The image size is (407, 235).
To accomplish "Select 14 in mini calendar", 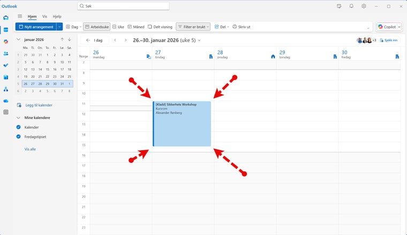I will click(40, 69).
